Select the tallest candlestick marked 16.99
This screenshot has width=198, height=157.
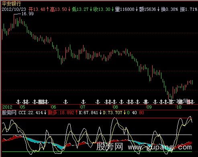click(x=14, y=21)
